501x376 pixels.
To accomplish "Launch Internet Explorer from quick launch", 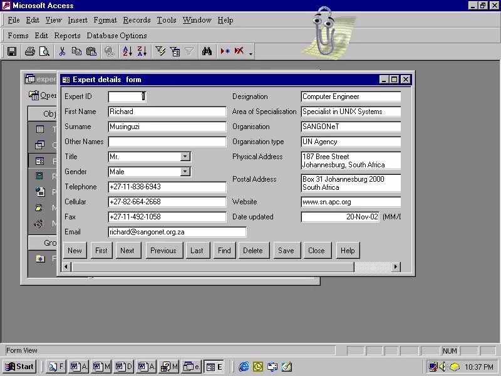I will (244, 367).
